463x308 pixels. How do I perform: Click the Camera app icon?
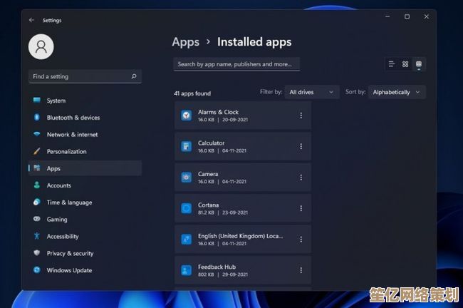(x=187, y=178)
